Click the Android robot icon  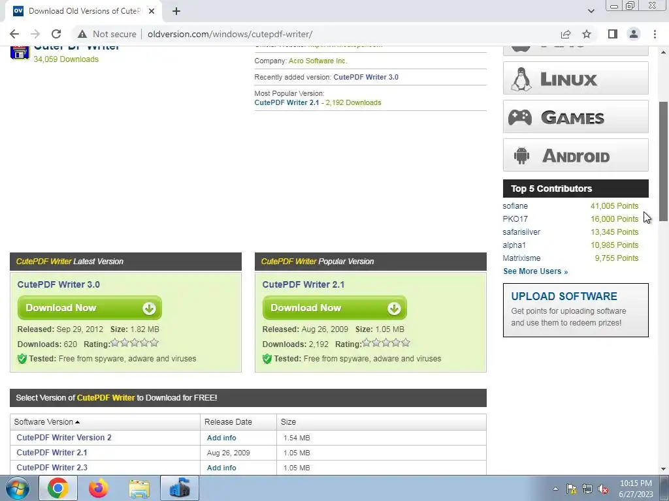point(521,155)
